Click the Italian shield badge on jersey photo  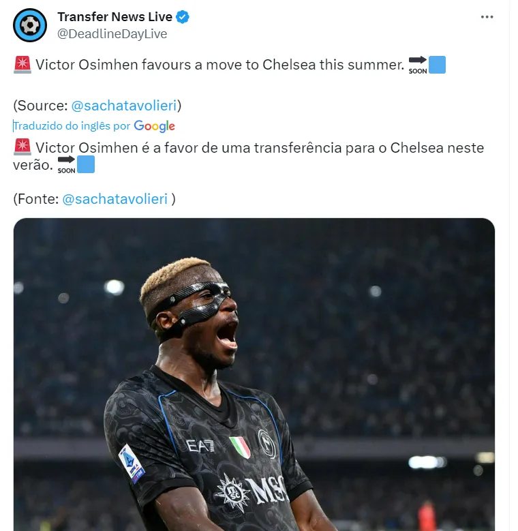[240, 447]
